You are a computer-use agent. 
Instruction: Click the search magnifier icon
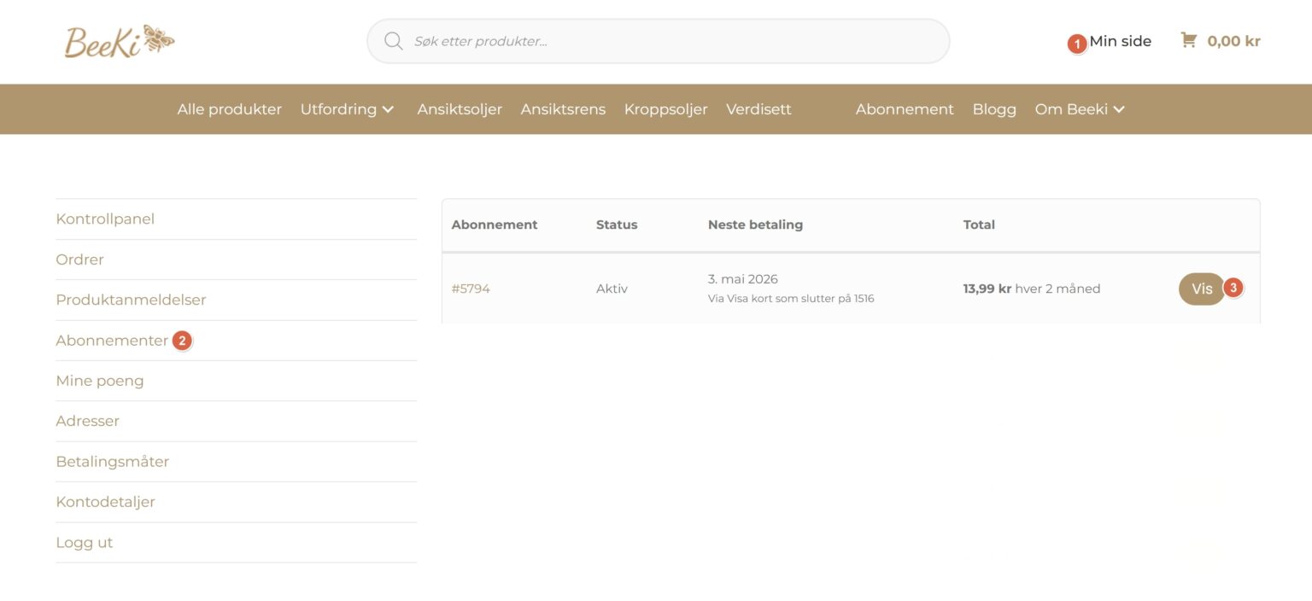[x=393, y=41]
